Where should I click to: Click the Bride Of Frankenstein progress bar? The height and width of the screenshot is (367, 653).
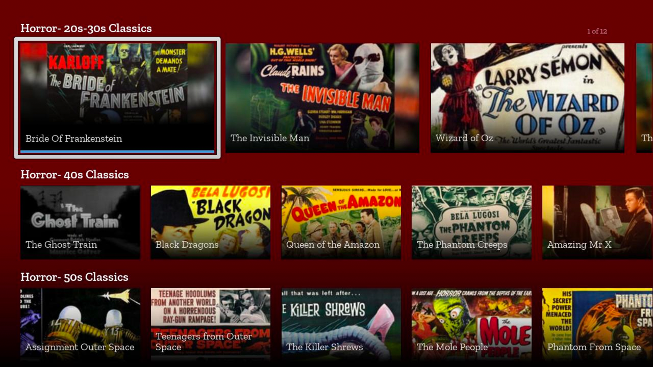click(x=117, y=151)
